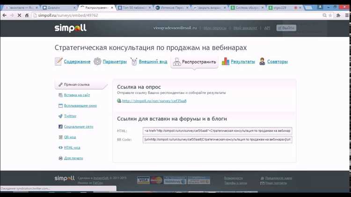
Task: Open the API link in header
Action: (x=267, y=28)
